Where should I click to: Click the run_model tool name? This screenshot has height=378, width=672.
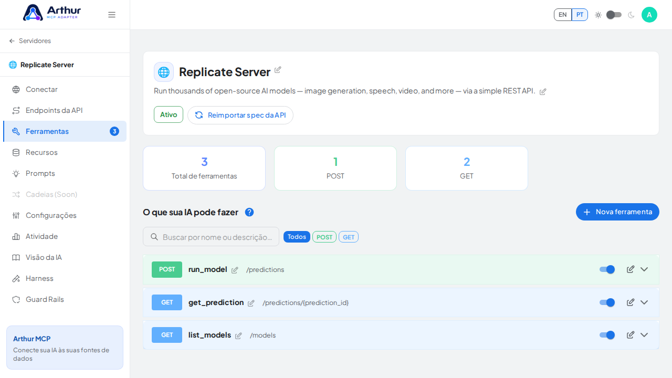pos(208,269)
